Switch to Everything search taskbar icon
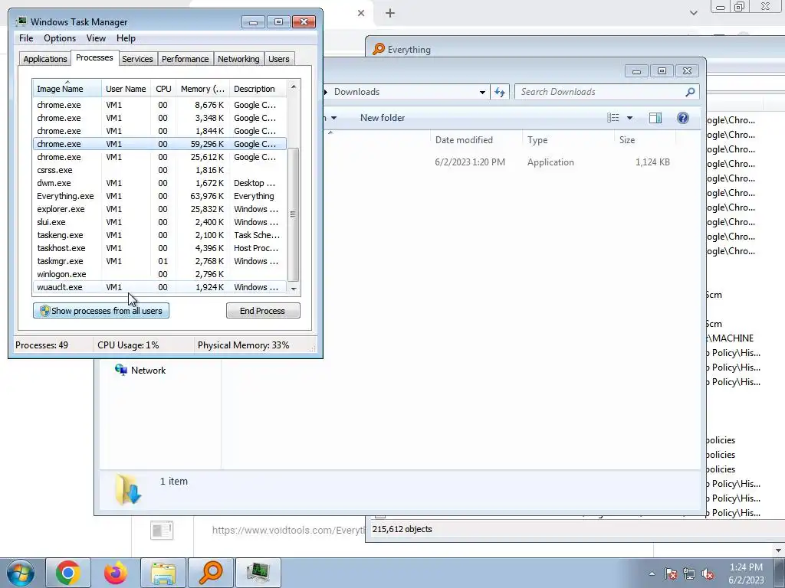The width and height of the screenshot is (785, 588). 211,573
